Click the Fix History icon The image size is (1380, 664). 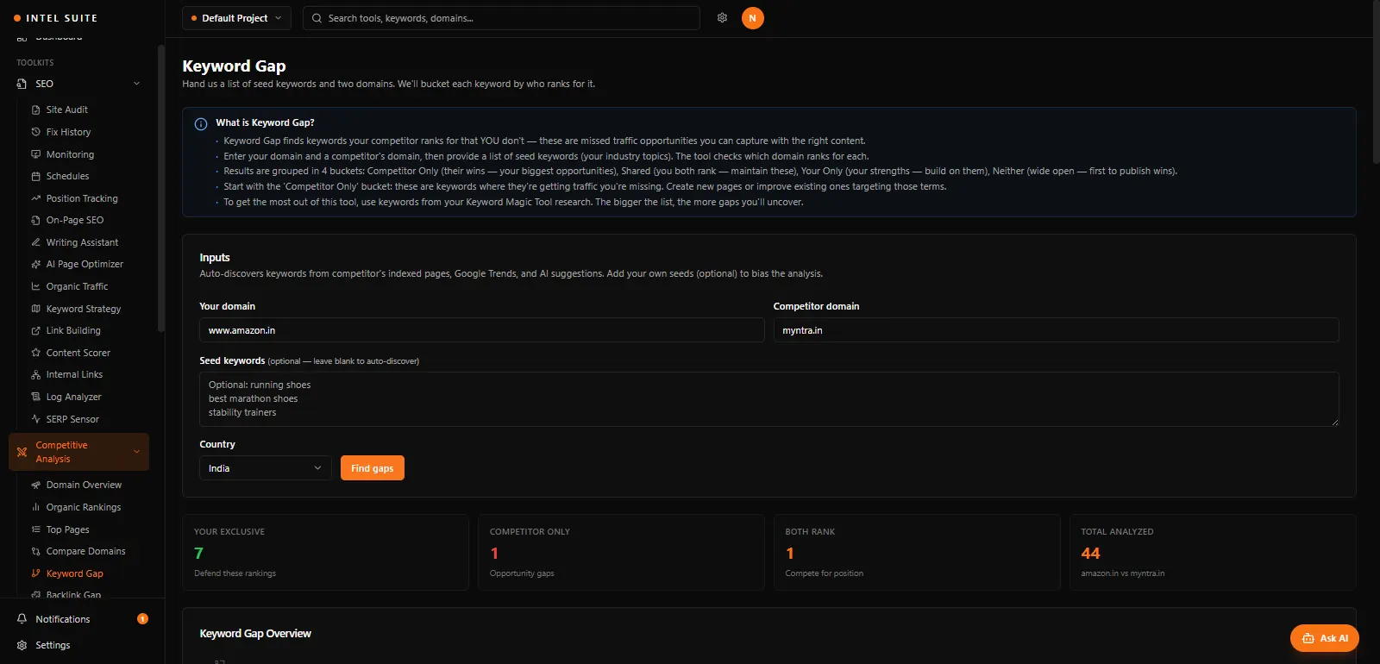point(35,132)
